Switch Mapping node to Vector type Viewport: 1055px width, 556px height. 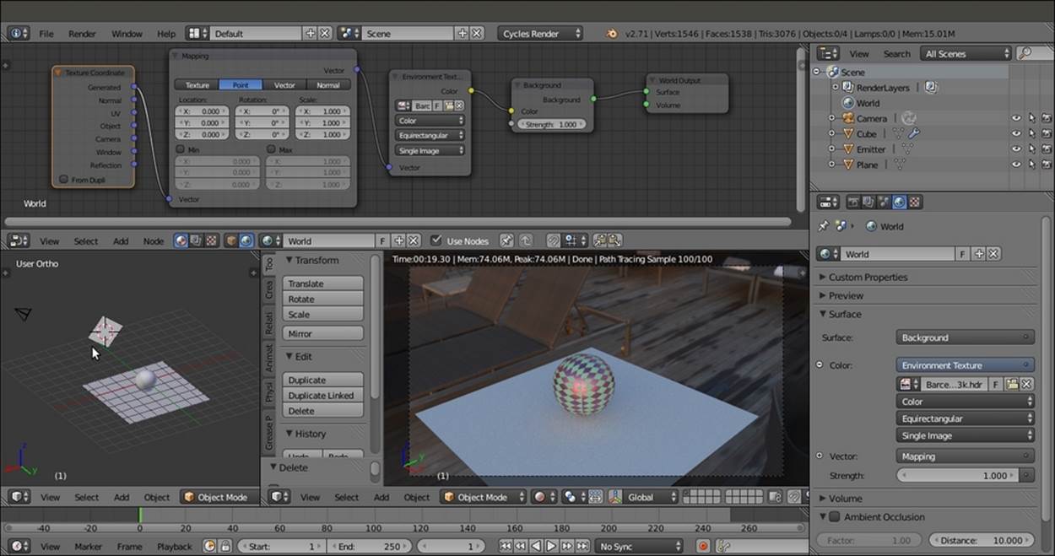pyautogui.click(x=284, y=85)
